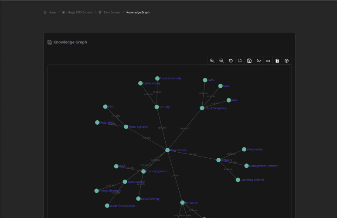Select the HVAC node
This screenshot has height=218, width=337.
pos(116,166)
